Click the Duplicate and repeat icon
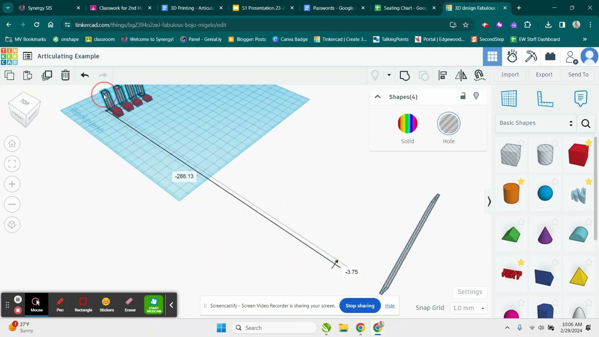Viewport: 599px width, 337px height. [47, 75]
